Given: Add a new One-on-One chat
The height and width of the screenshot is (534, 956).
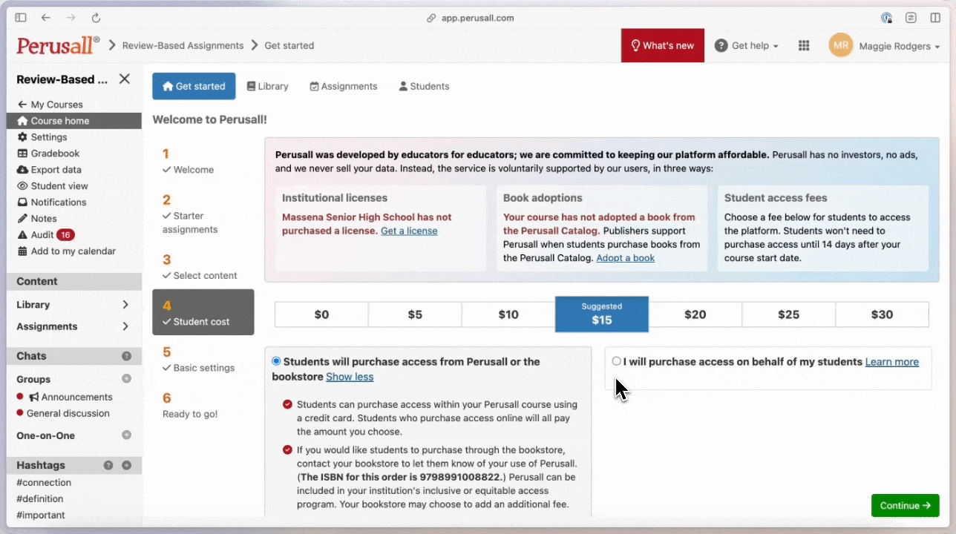Looking at the screenshot, I should click(126, 435).
